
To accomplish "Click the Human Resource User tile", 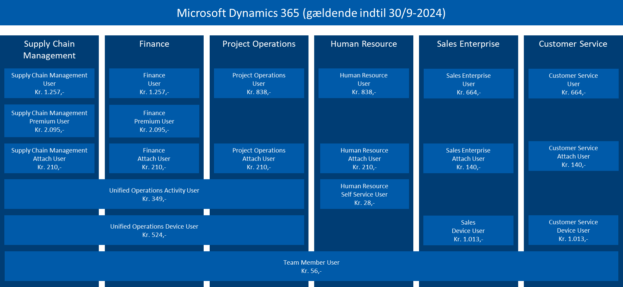I will (364, 83).
